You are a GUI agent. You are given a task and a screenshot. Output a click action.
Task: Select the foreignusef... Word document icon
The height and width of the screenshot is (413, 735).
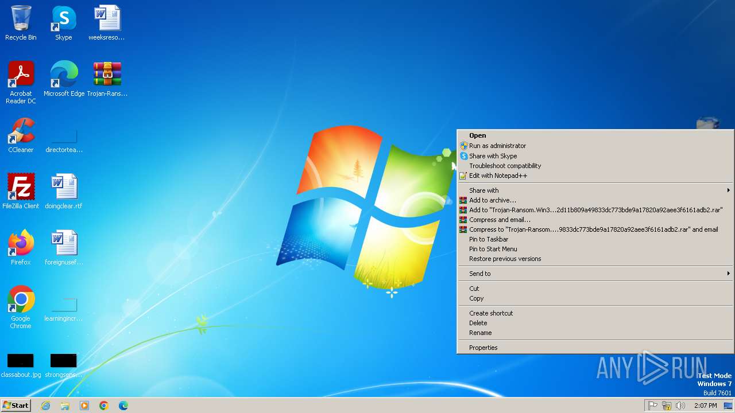pyautogui.click(x=64, y=248)
